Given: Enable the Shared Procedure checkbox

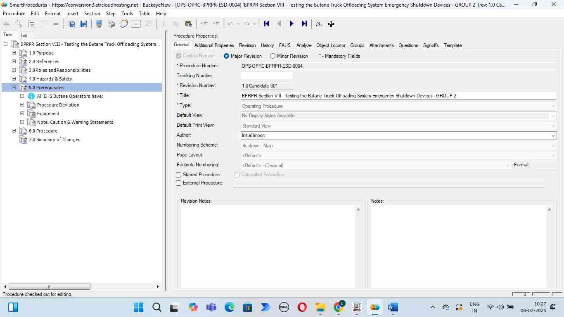Looking at the screenshot, I should [179, 175].
